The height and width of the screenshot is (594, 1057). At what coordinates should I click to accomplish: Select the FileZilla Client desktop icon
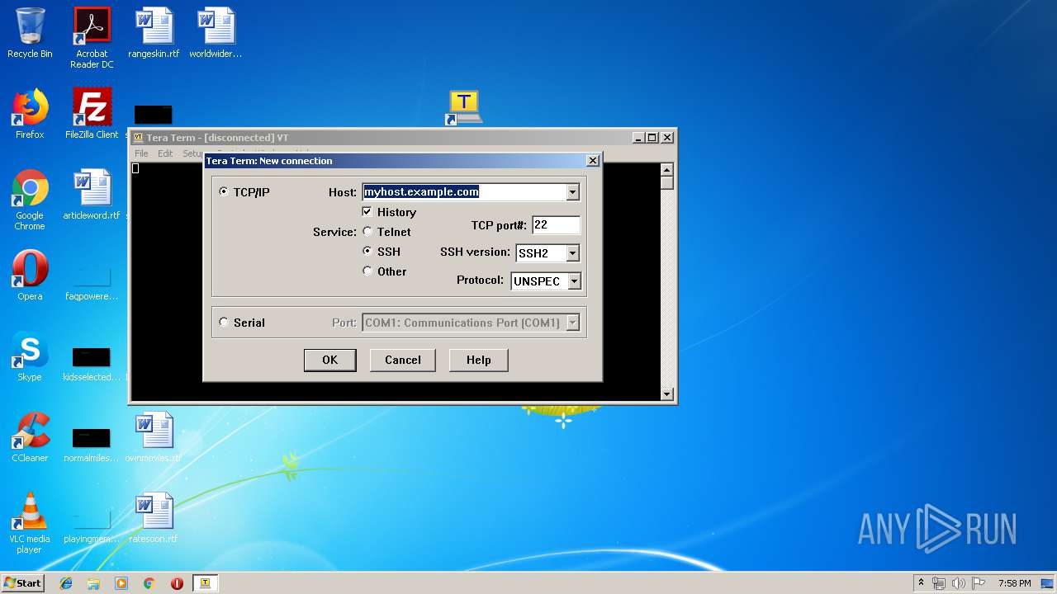point(92,114)
